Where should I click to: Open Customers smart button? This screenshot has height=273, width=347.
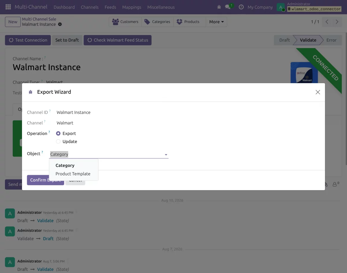(x=125, y=22)
